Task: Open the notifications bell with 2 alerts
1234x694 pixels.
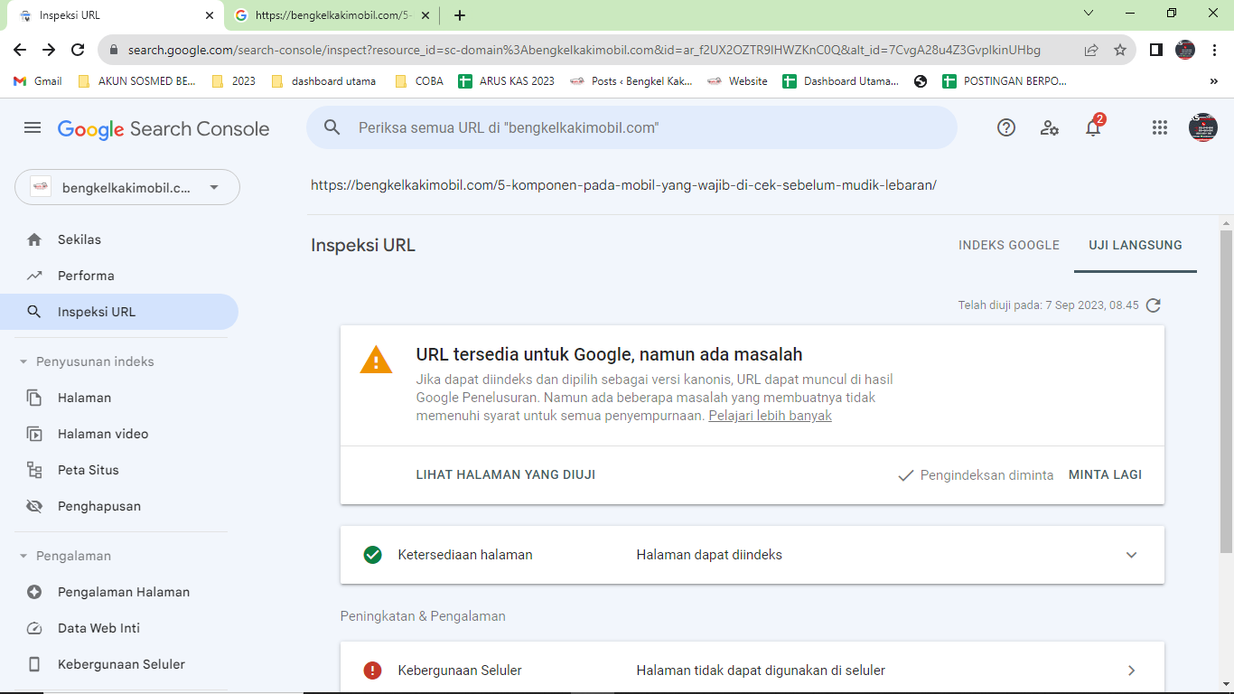Action: 1093,127
